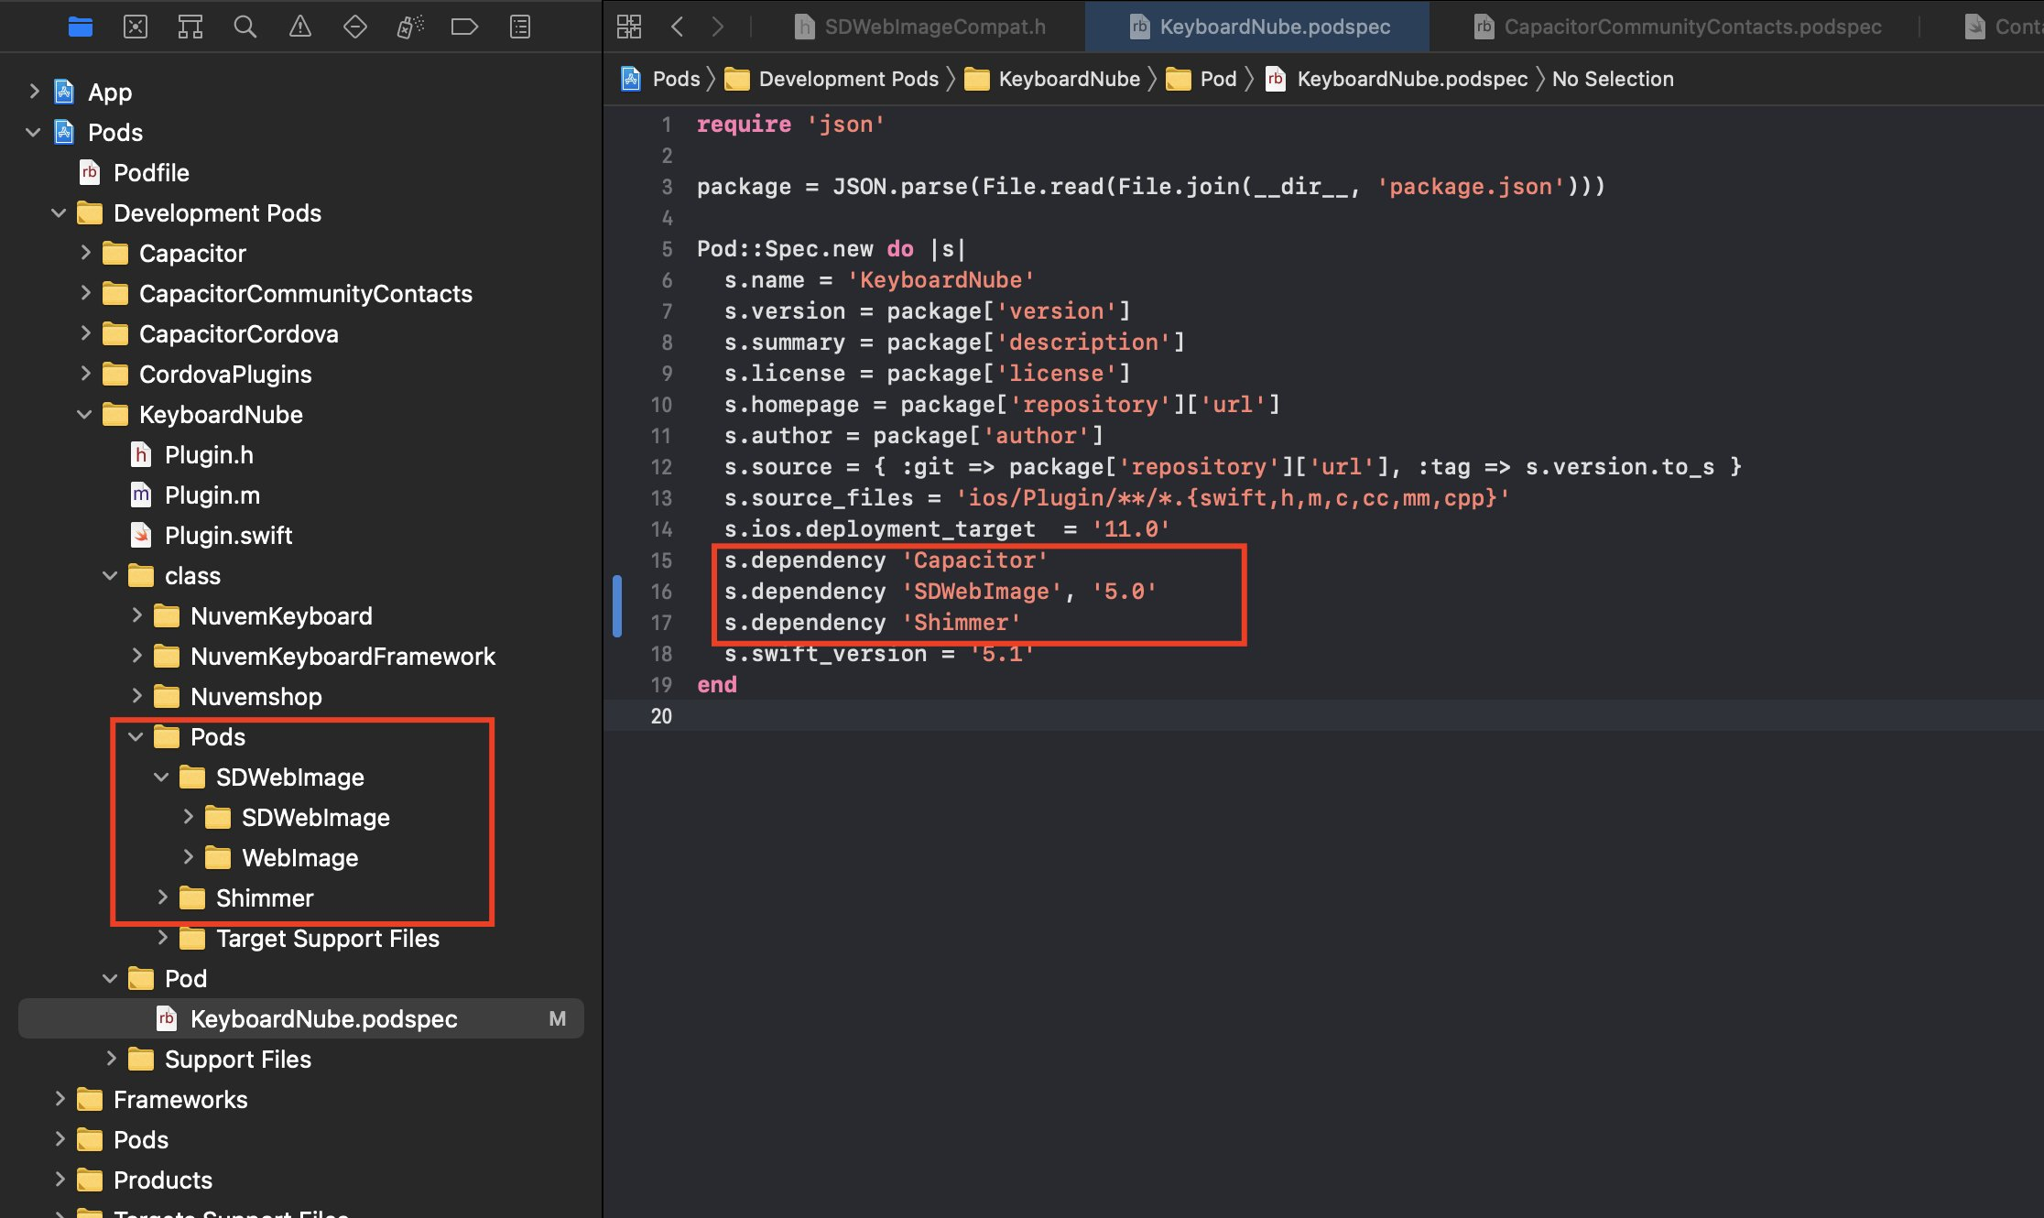Click the Plugin.h header file icon

(x=141, y=454)
